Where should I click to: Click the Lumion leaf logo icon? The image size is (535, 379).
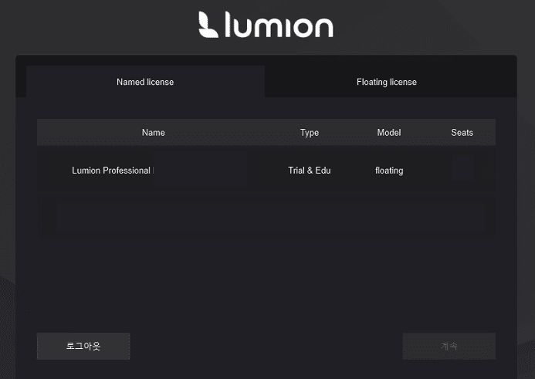click(210, 25)
